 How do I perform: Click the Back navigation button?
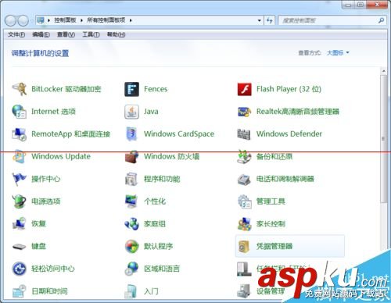pos(10,20)
